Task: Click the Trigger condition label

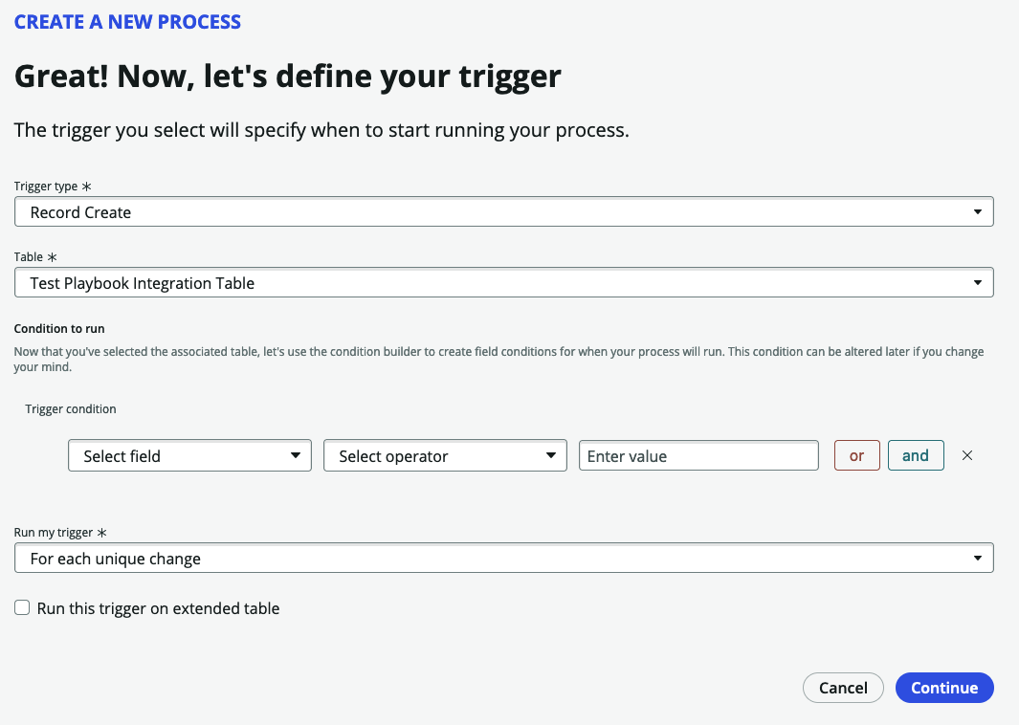Action: pos(71,409)
